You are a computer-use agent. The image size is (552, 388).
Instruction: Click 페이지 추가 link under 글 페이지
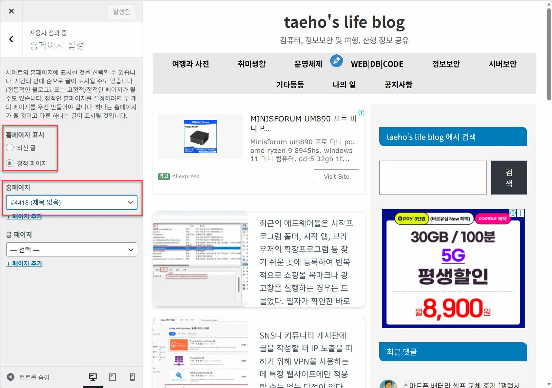pos(24,263)
